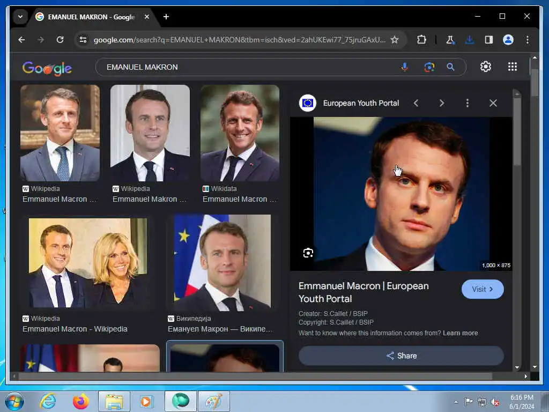Screen dimensions: 549x412
Task: Click 'Емануел Макрон — Википе...' caption
Action: 220,329
